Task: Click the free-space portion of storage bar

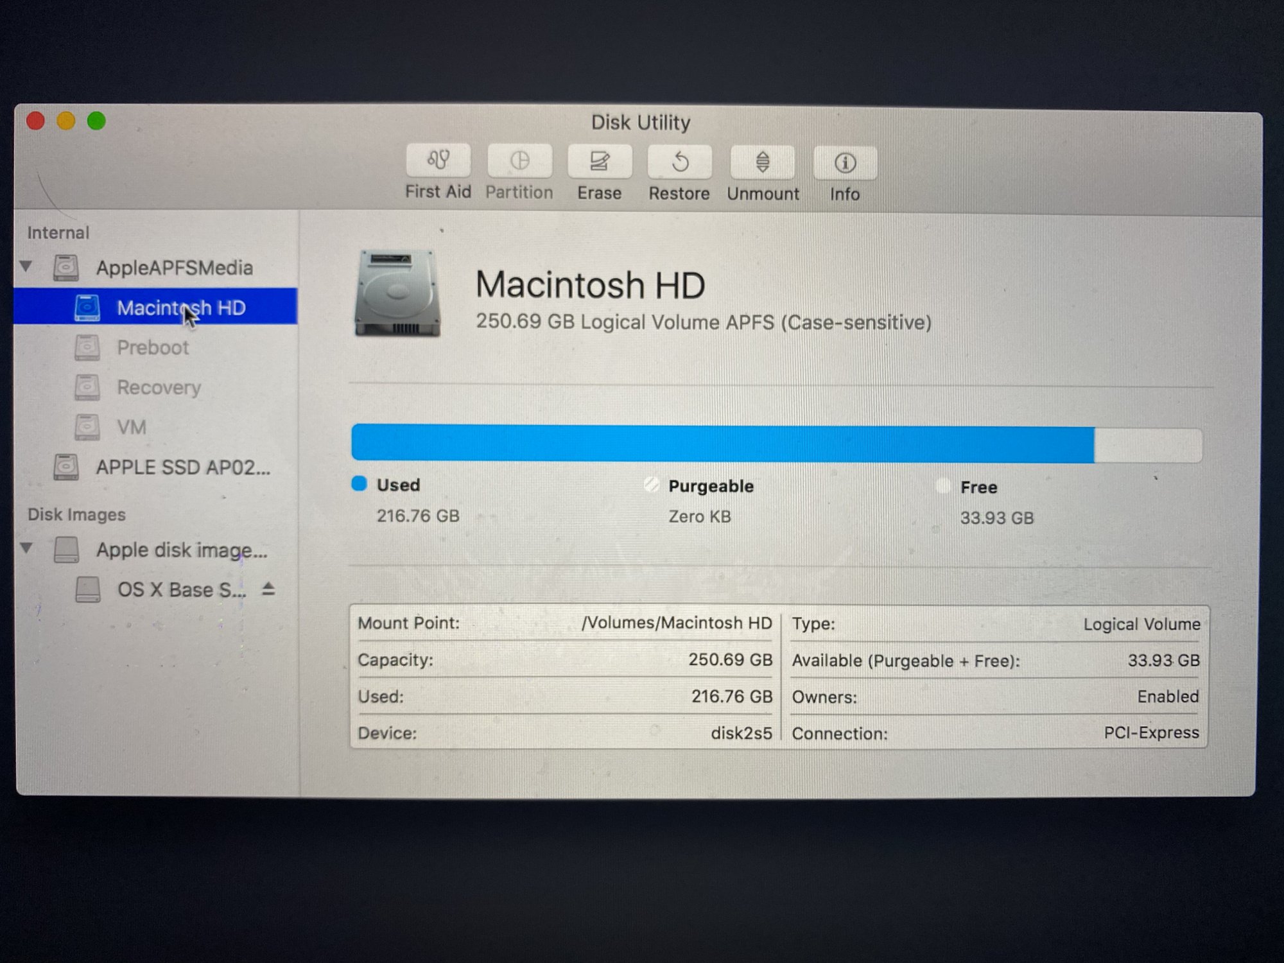Action: (1148, 446)
